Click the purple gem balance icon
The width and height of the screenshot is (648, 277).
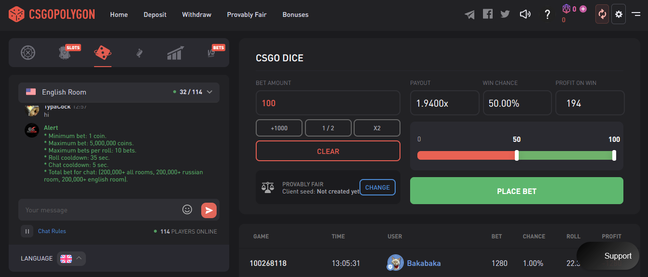566,9
